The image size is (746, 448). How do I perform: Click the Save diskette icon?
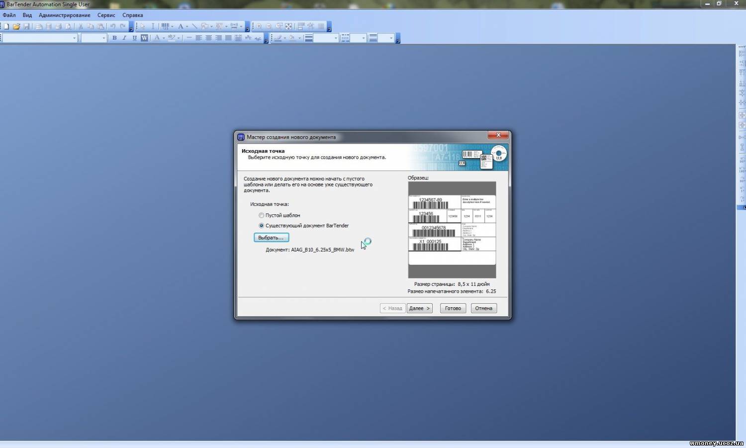click(x=26, y=26)
